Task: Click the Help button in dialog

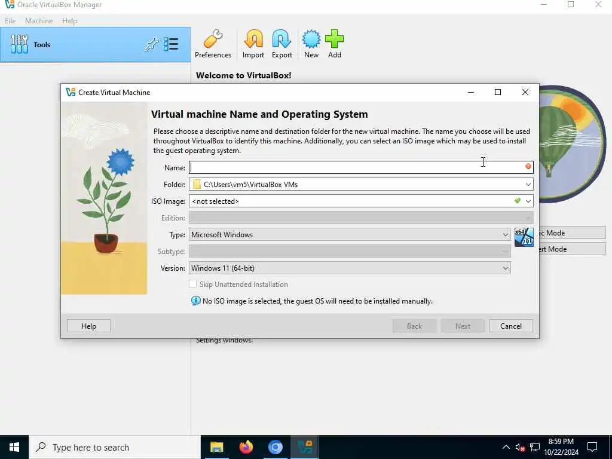Action: (x=88, y=326)
